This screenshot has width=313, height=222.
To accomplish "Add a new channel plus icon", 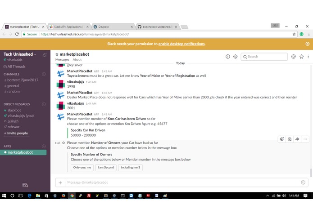I will click(x=44, y=74).
